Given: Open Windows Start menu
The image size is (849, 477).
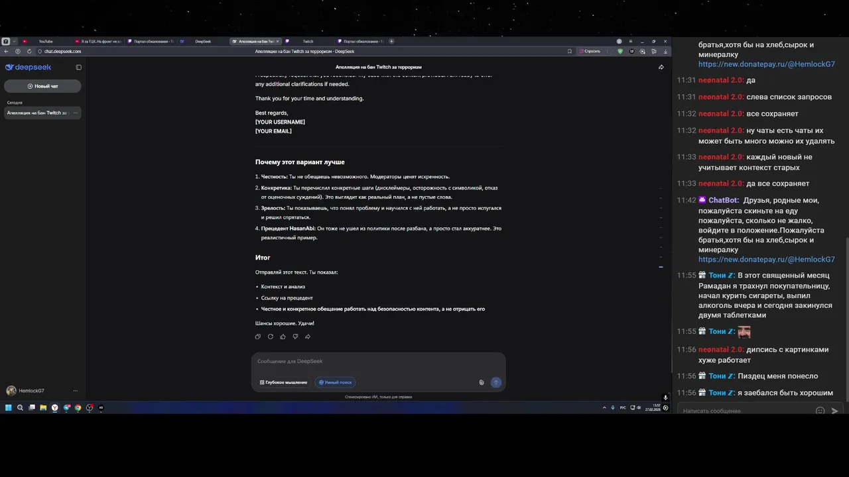Looking at the screenshot, I should pos(9,407).
